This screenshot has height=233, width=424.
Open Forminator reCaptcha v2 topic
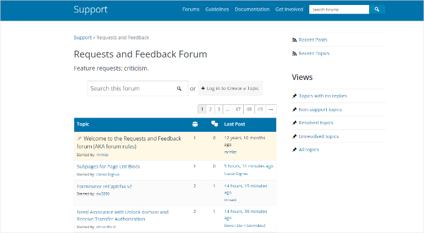(104, 186)
